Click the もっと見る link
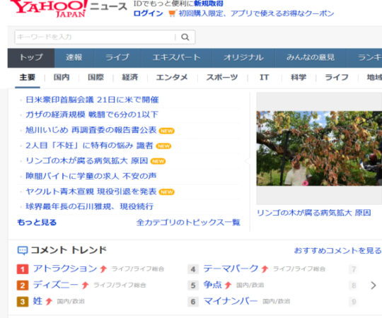 click(37, 223)
